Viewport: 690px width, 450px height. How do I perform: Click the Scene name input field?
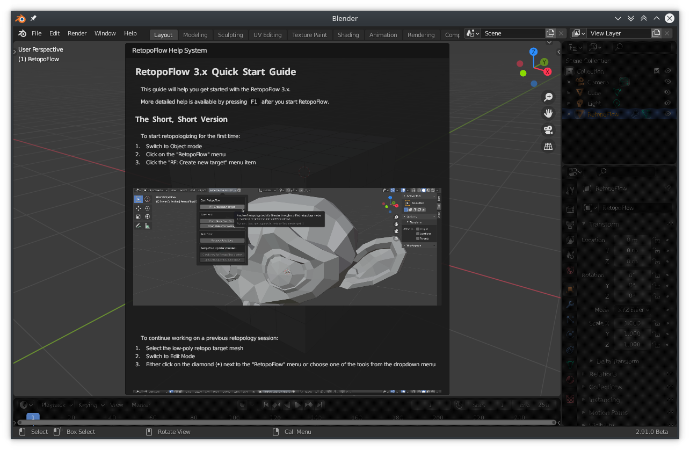[x=512, y=33]
